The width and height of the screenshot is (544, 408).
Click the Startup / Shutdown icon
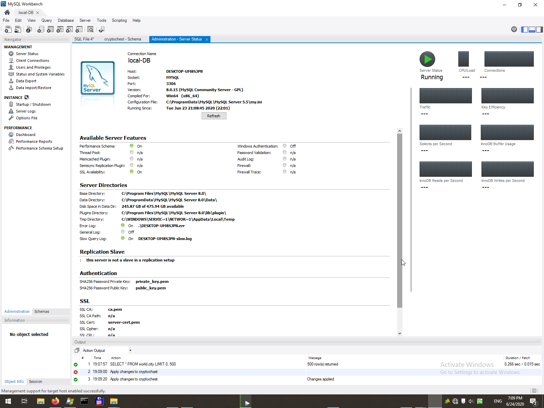[11, 104]
